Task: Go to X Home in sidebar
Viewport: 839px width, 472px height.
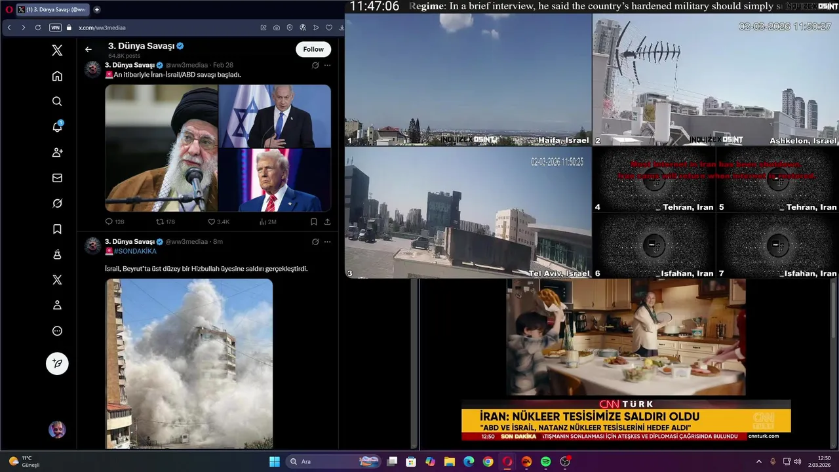Action: [x=57, y=76]
